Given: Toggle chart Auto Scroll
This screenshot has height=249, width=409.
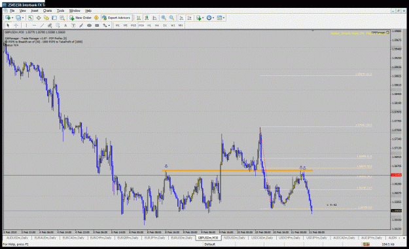Looking at the screenshot, I should point(181,18).
